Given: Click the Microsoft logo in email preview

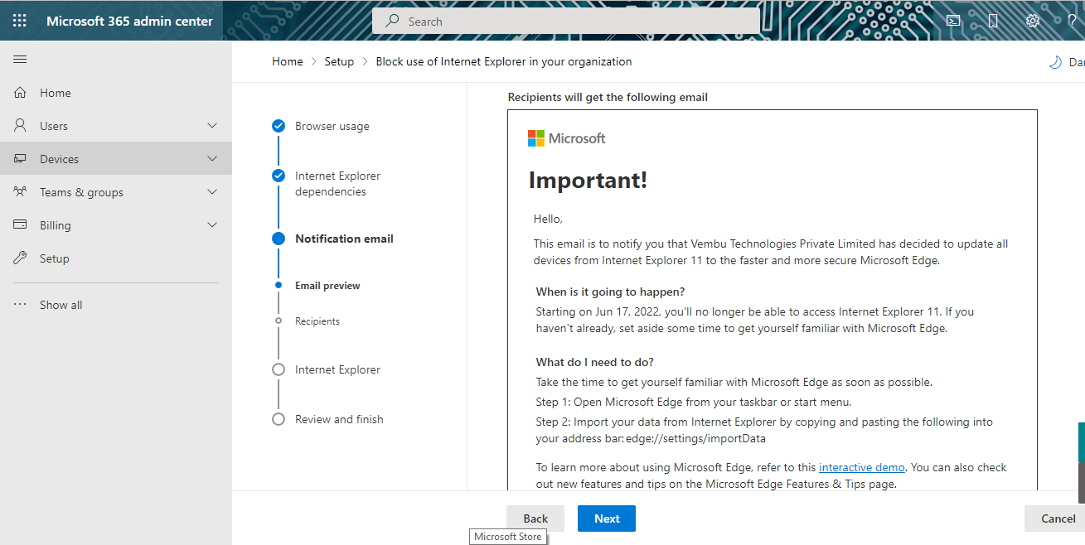Looking at the screenshot, I should (567, 138).
